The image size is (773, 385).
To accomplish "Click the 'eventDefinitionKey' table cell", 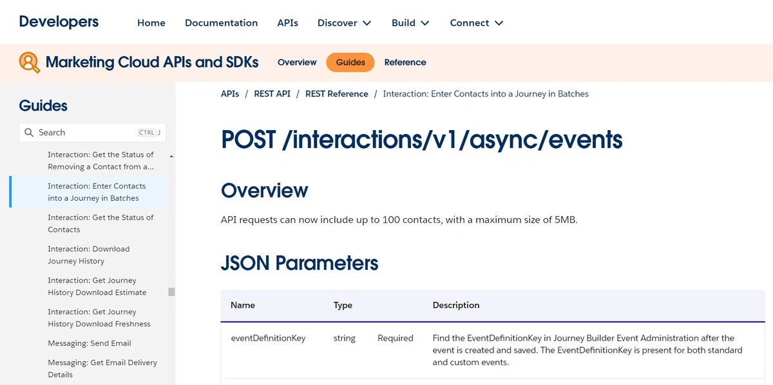I will pos(268,338).
